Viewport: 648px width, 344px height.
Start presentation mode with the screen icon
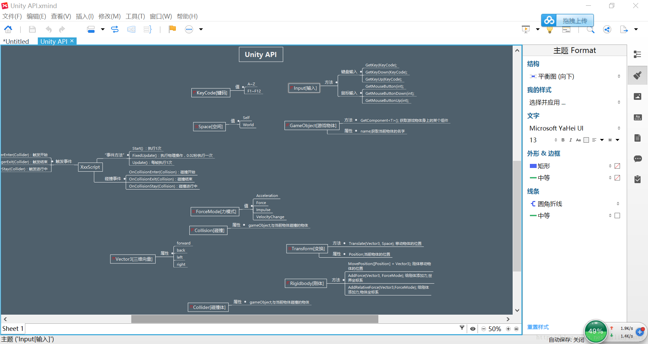pos(526,29)
